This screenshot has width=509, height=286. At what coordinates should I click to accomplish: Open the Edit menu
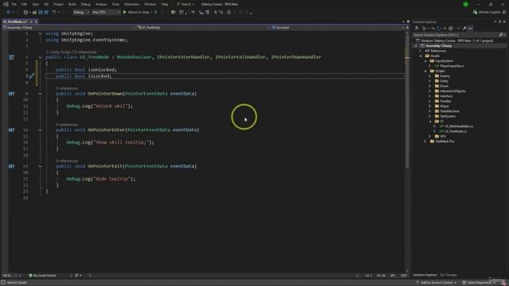[x=24, y=4]
